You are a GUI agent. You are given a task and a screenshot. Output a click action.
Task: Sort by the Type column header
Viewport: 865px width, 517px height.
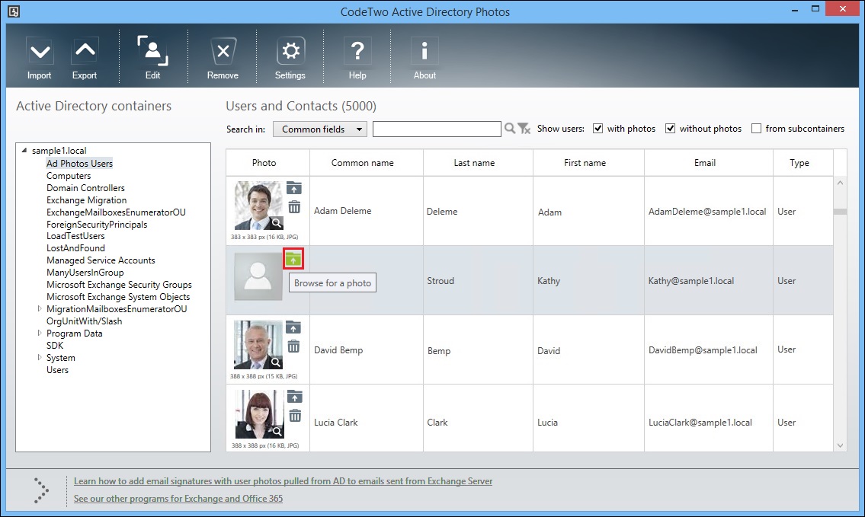803,163
